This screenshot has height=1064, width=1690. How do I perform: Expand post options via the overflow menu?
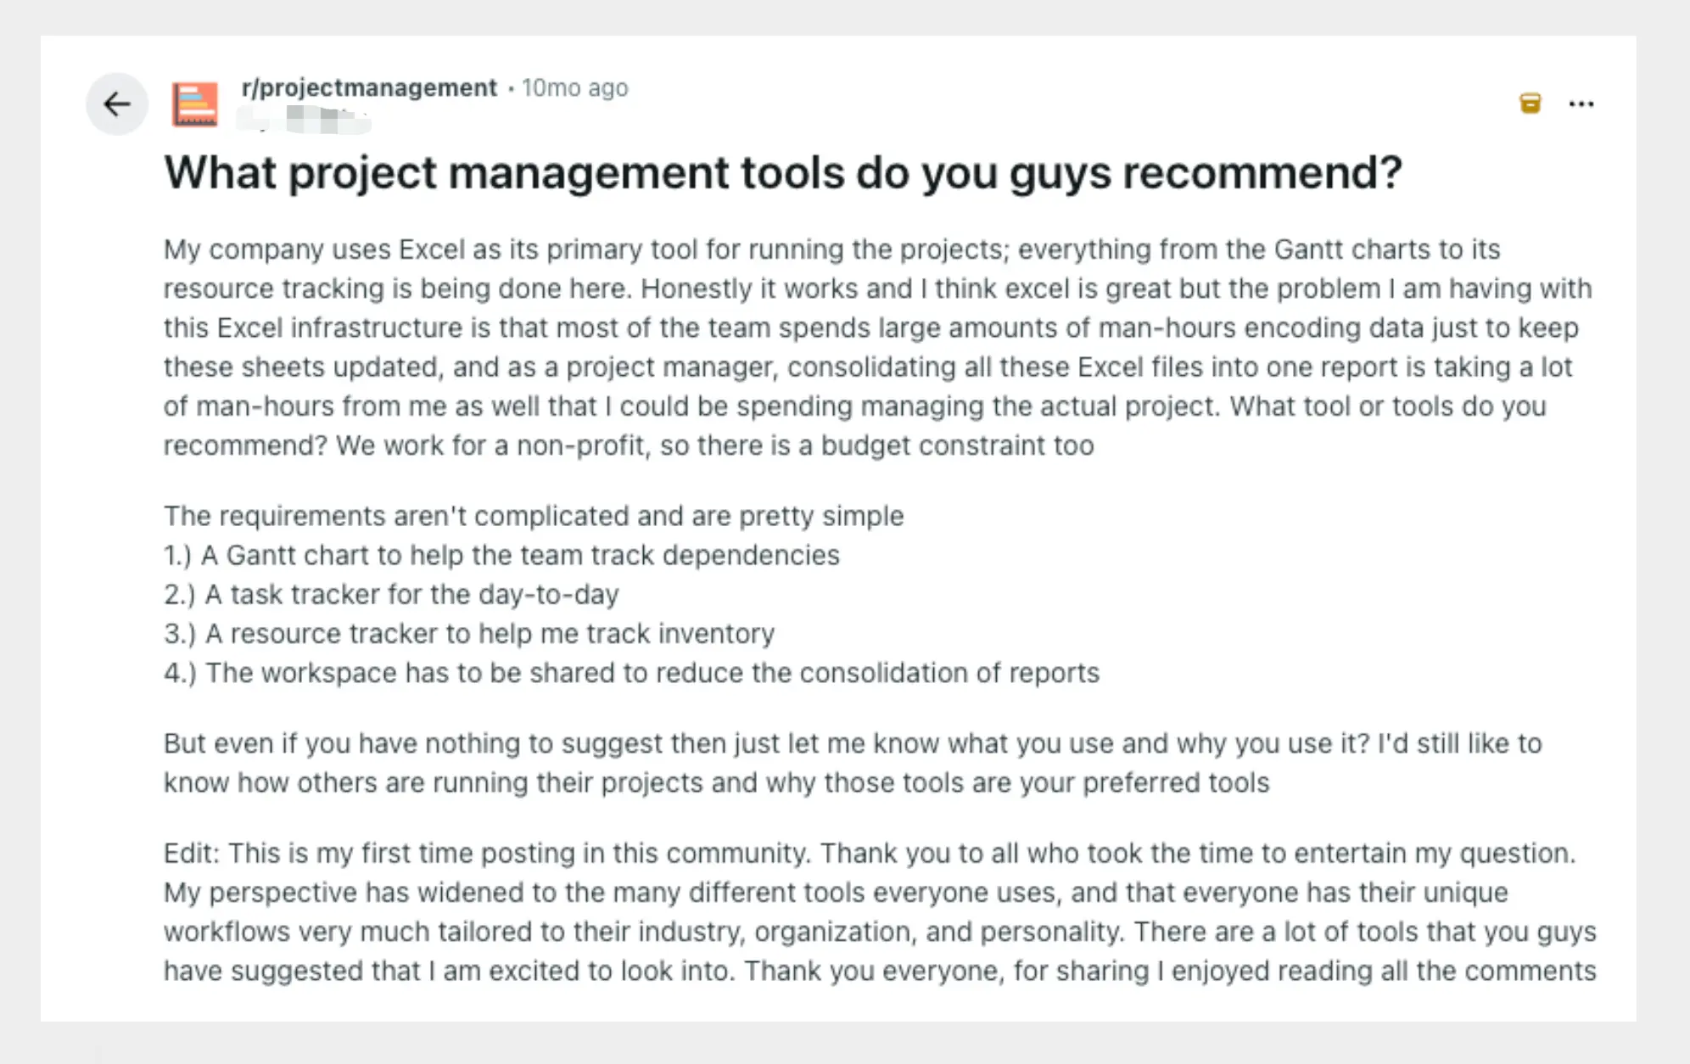point(1581,104)
